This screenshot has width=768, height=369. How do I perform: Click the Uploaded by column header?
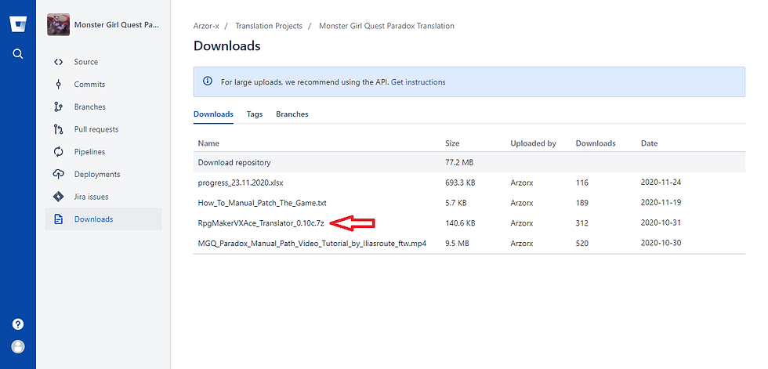(x=533, y=143)
